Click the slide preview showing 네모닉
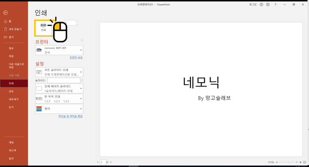 201,89
